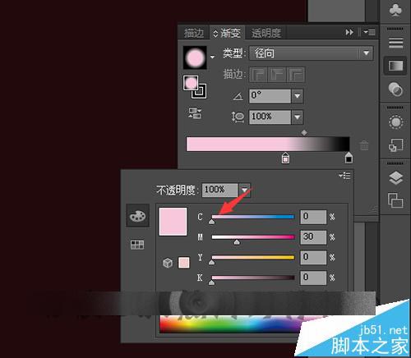Open the Appearance panel dotted circle icon

click(395, 122)
